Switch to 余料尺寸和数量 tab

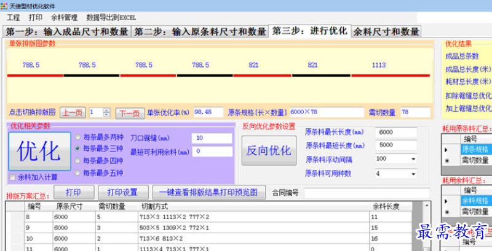tap(386, 32)
